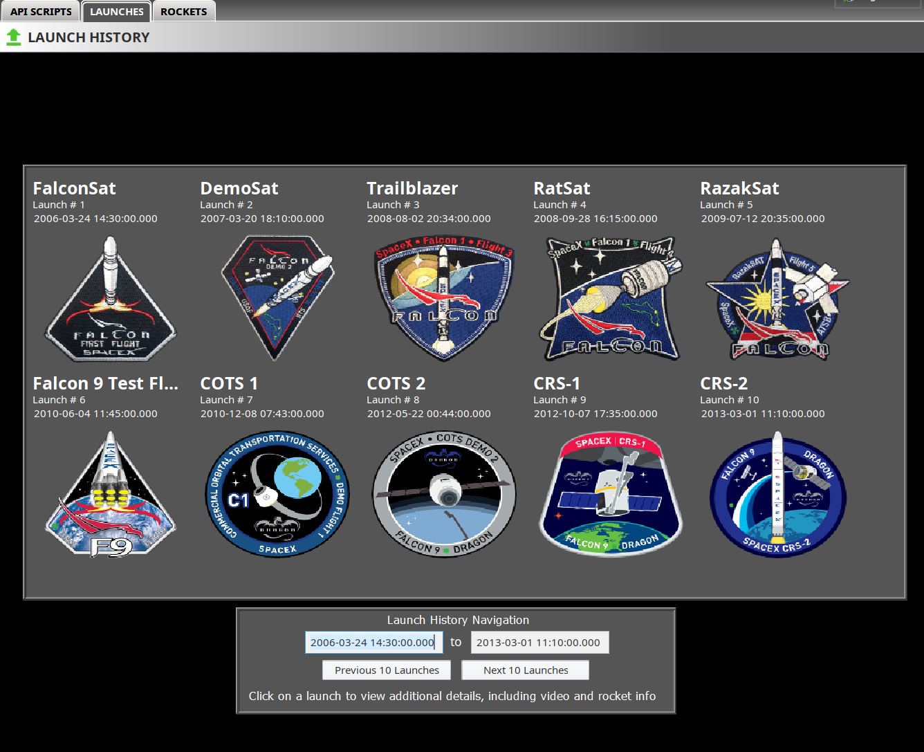Click the CRS-1 title
This screenshot has height=752, width=924.
click(x=557, y=383)
